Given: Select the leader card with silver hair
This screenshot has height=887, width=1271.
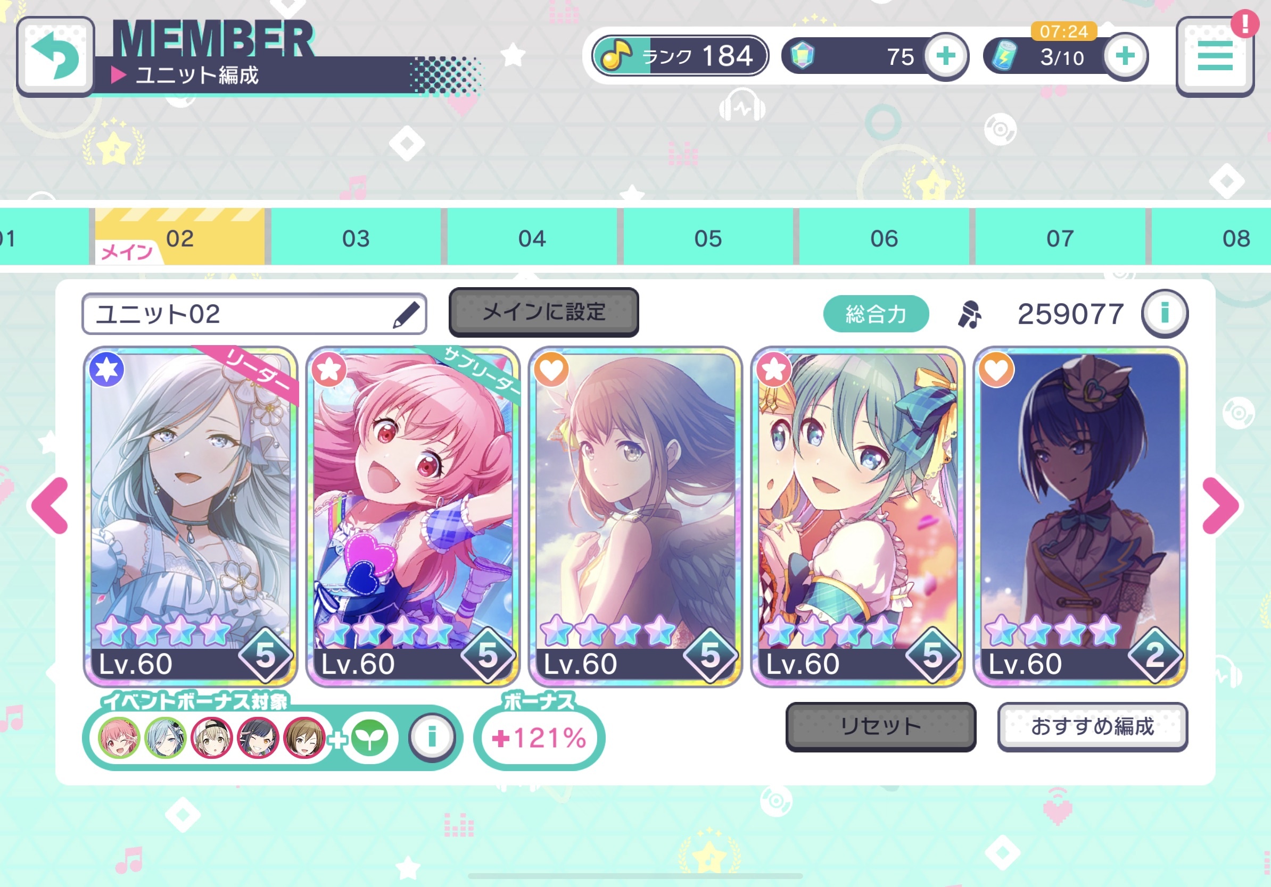Looking at the screenshot, I should (191, 516).
